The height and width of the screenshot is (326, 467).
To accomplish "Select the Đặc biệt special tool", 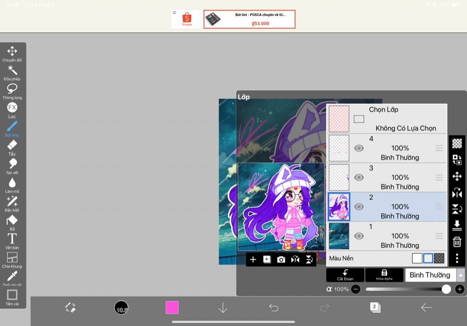I will (12, 204).
